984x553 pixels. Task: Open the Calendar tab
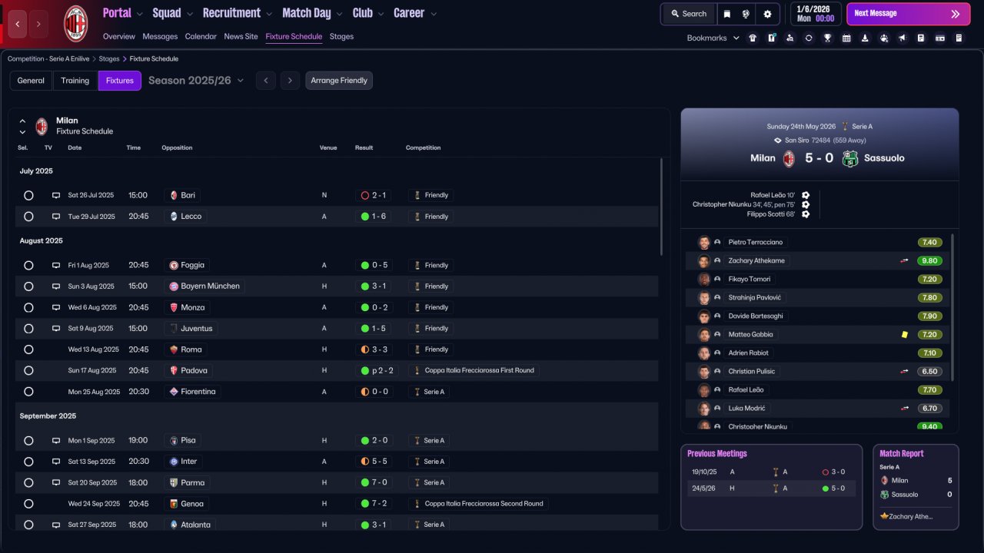coord(201,36)
